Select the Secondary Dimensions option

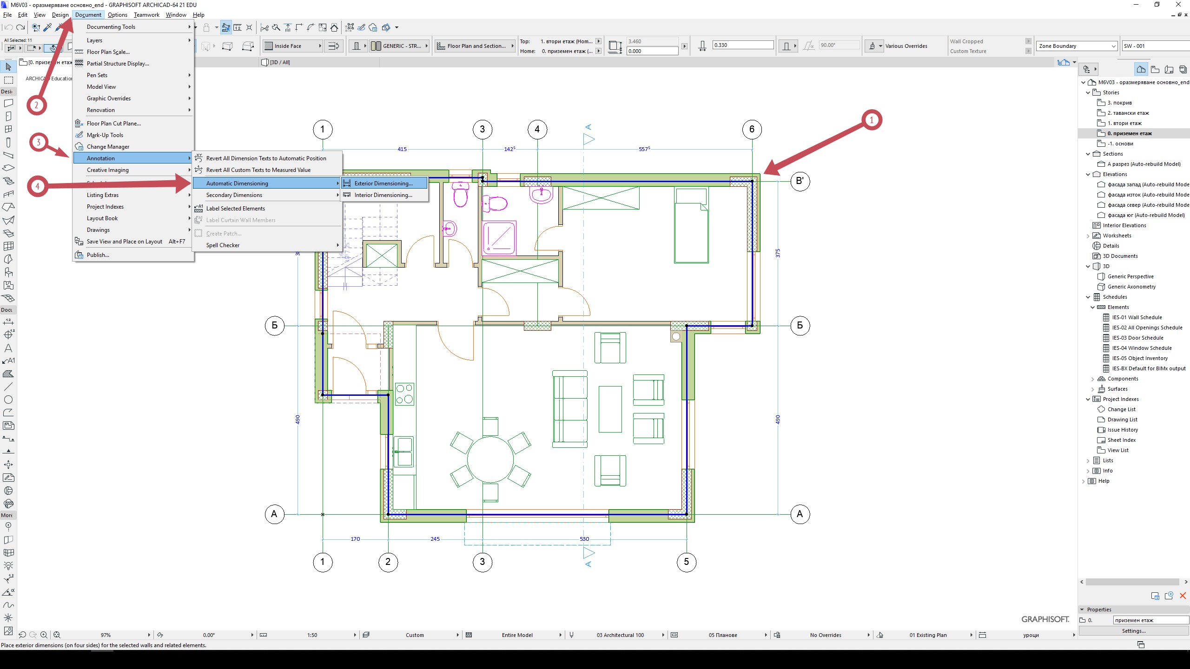[235, 194]
